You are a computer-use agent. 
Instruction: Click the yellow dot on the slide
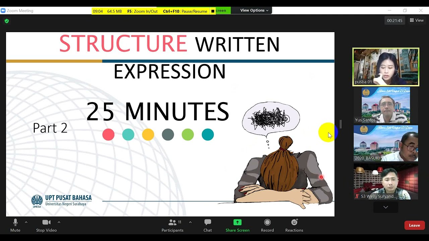[148, 135]
